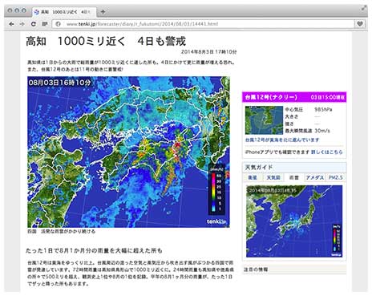This screenshot has width=372, height=296.
Task: Select the 雨雲 weather guide tab
Action: [x=294, y=177]
